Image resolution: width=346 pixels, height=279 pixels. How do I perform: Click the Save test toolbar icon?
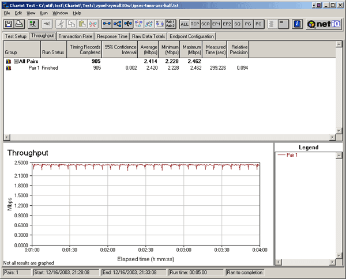tap(9, 24)
